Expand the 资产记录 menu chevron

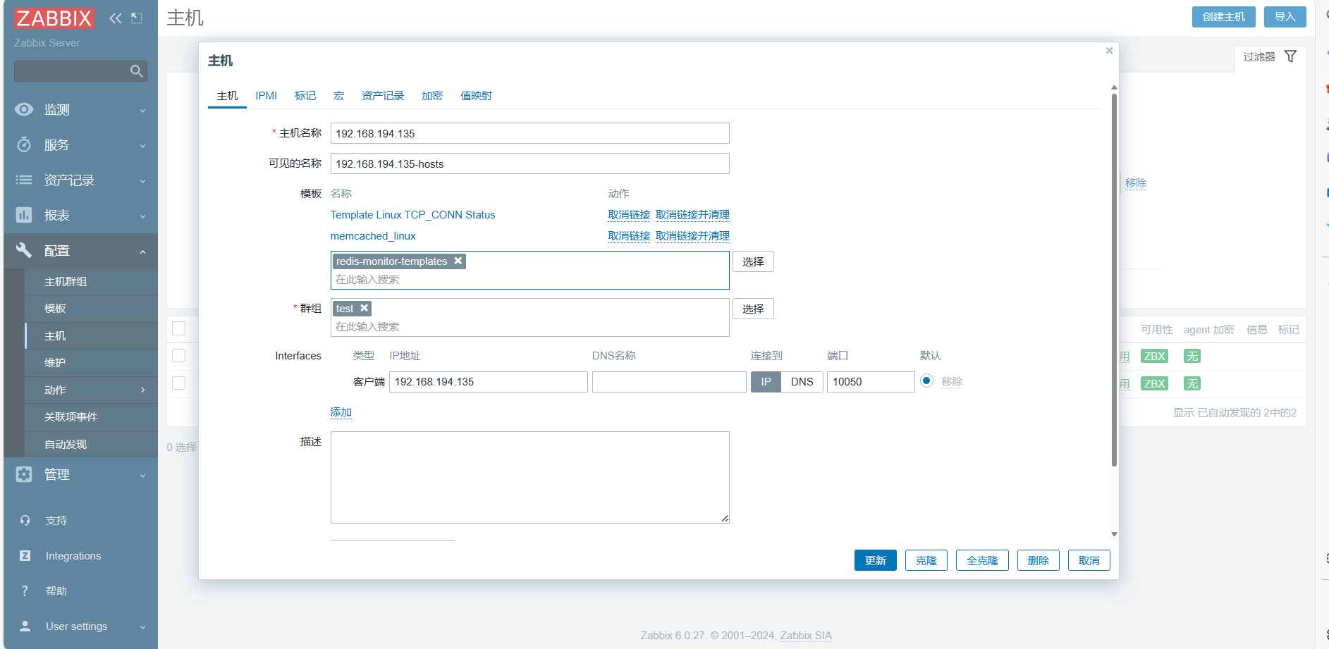[143, 181]
